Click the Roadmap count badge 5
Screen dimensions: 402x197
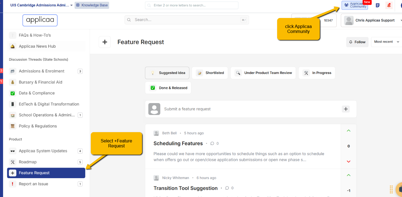pyautogui.click(x=80, y=162)
